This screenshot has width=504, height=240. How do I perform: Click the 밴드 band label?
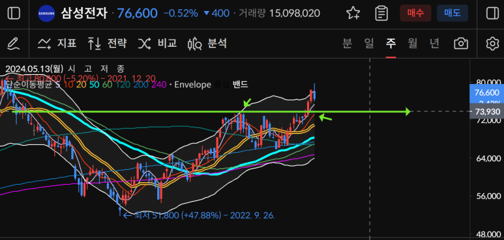click(x=240, y=85)
